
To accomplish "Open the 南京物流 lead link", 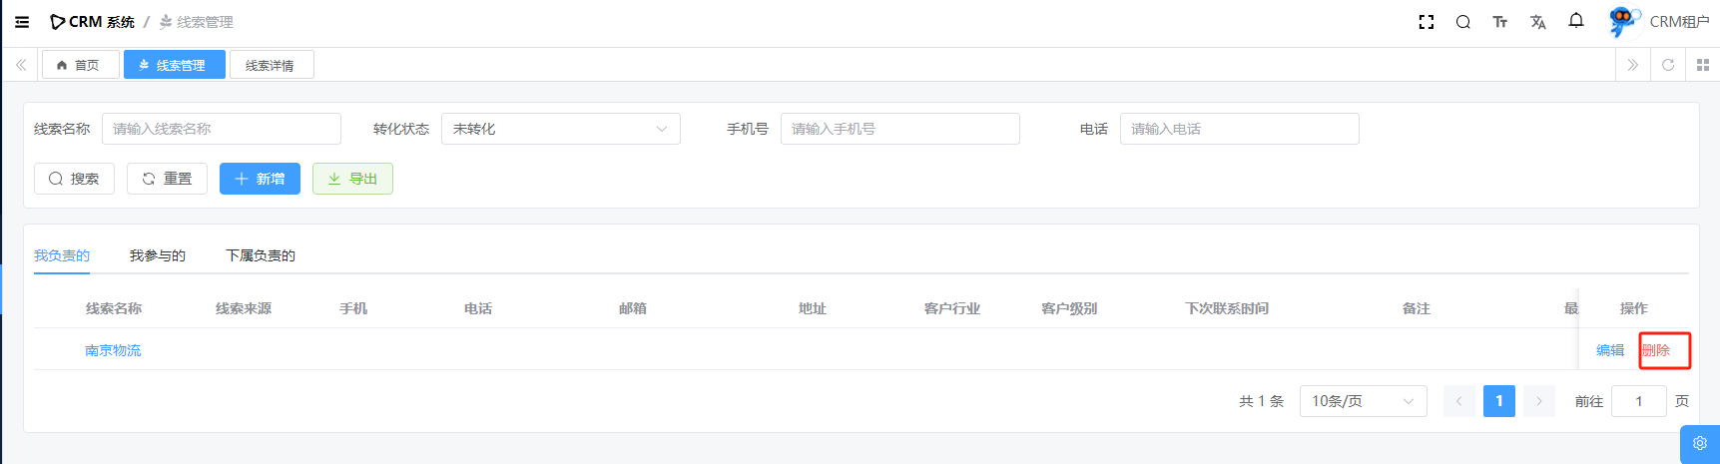I will click(x=113, y=350).
